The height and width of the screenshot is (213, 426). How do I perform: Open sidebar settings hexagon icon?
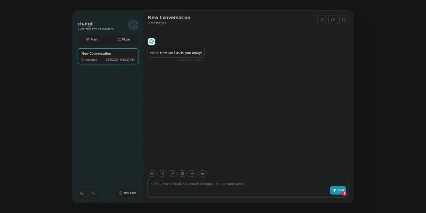click(x=82, y=193)
